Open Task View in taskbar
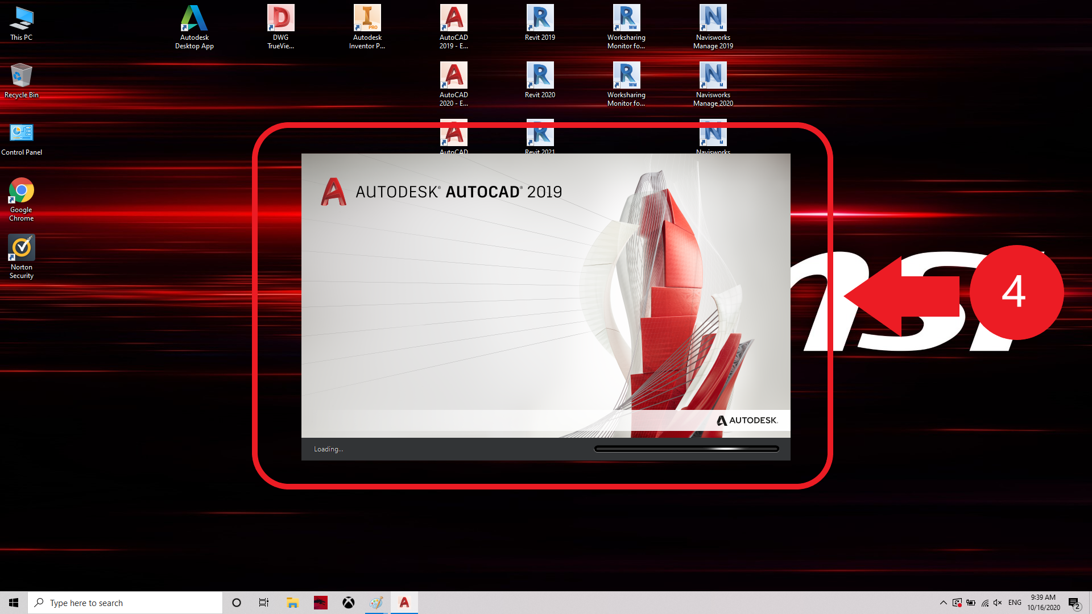This screenshot has height=614, width=1092. coord(264,603)
